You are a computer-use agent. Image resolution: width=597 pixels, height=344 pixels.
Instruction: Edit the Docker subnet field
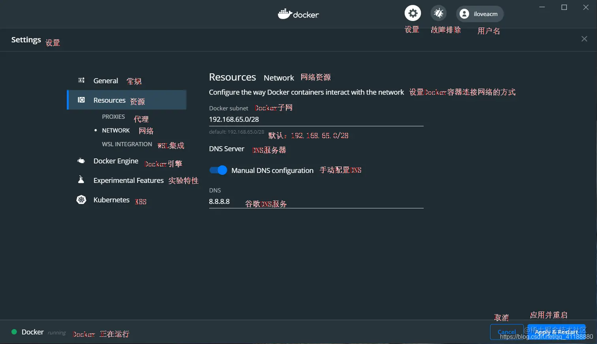point(316,119)
